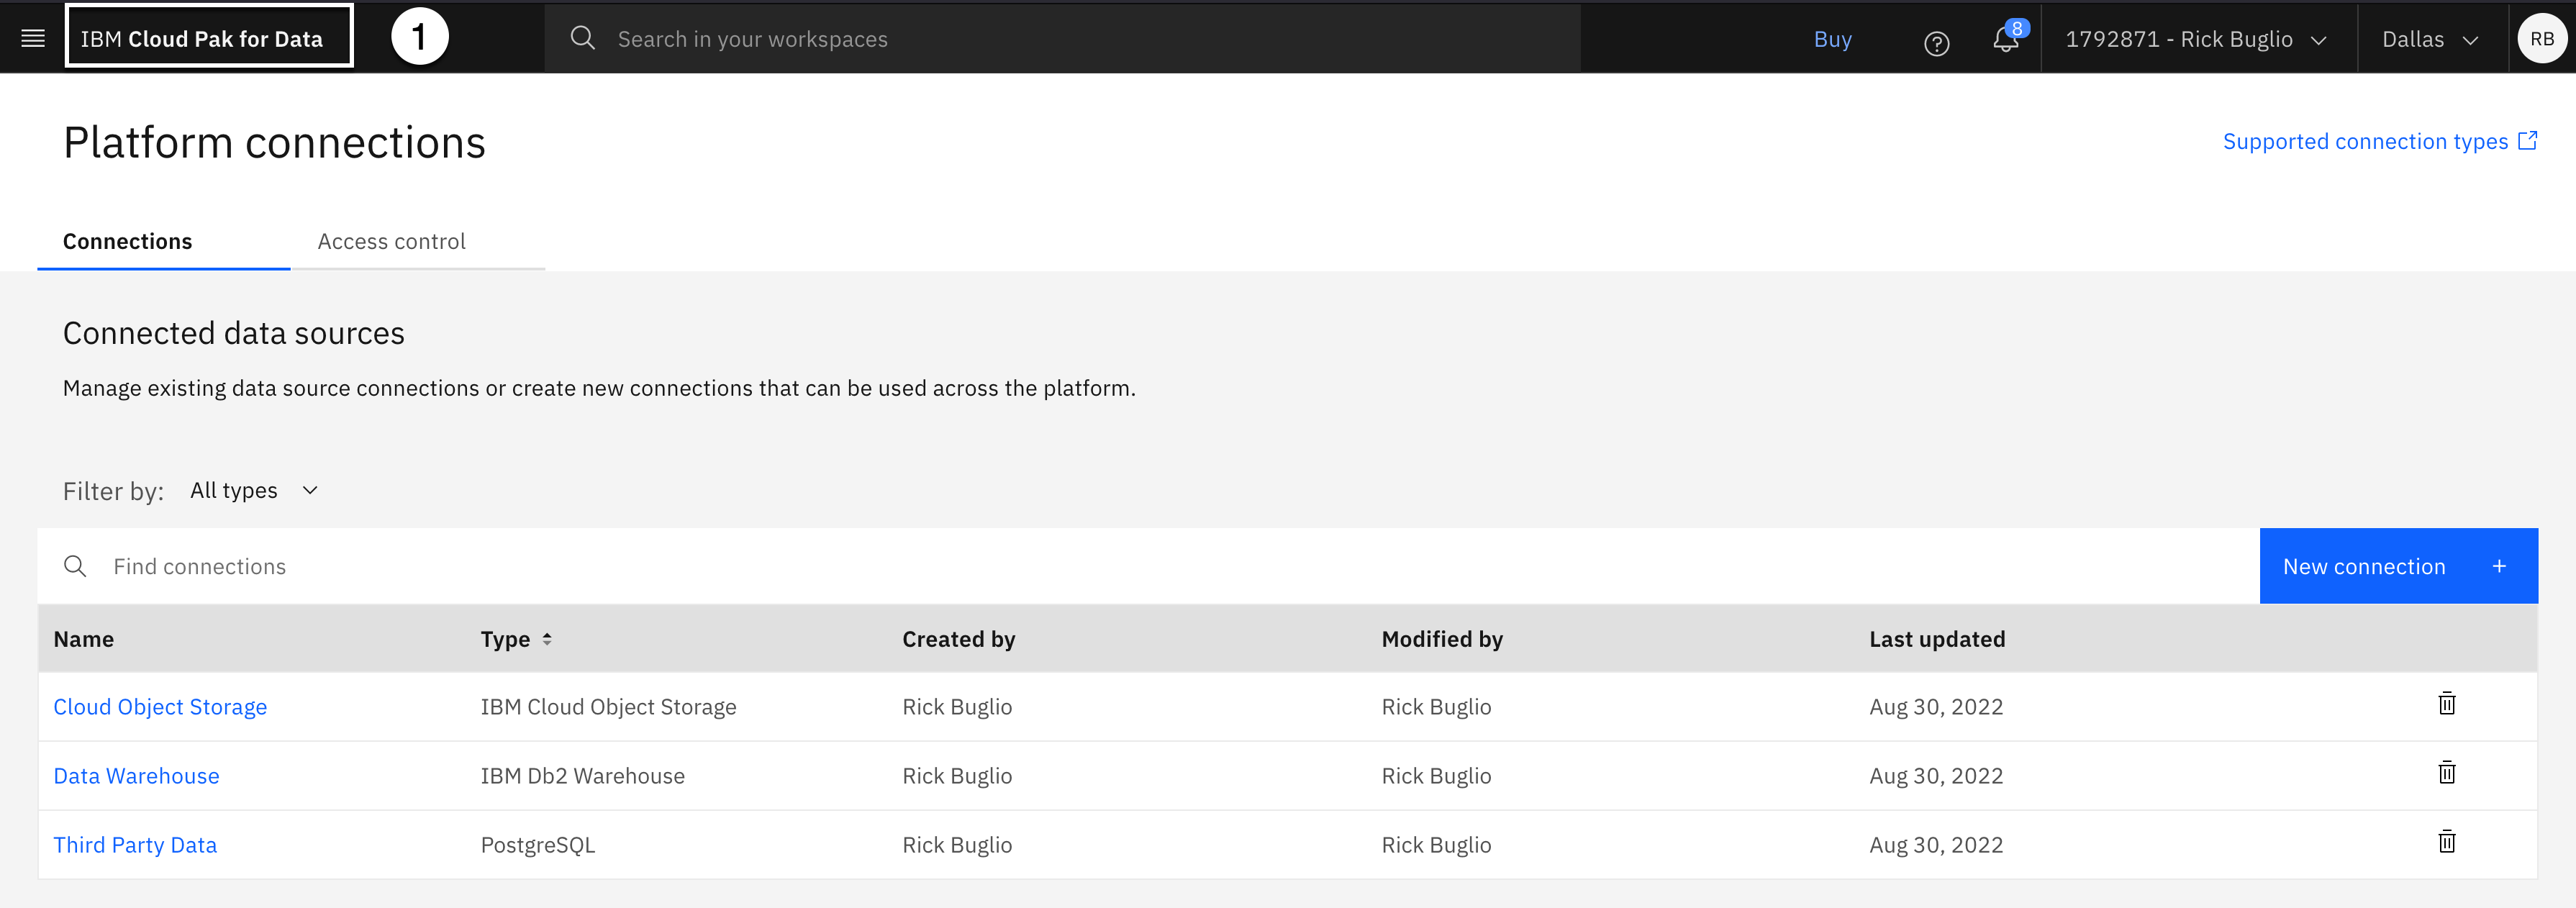Click the New connection button
2576x908 pixels.
pyautogui.click(x=2397, y=566)
